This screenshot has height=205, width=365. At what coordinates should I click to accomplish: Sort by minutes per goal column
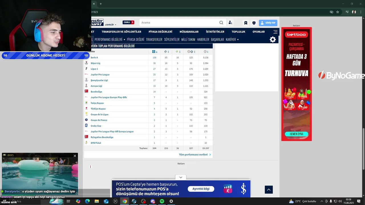(x=191, y=52)
